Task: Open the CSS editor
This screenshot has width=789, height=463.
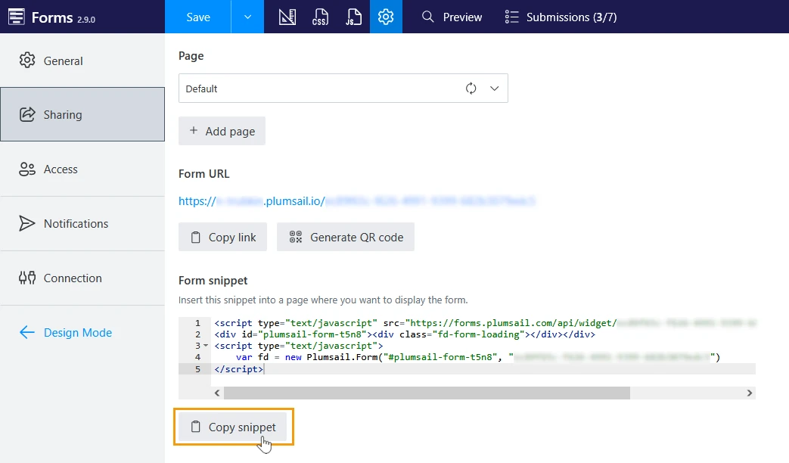Action: pyautogui.click(x=320, y=17)
